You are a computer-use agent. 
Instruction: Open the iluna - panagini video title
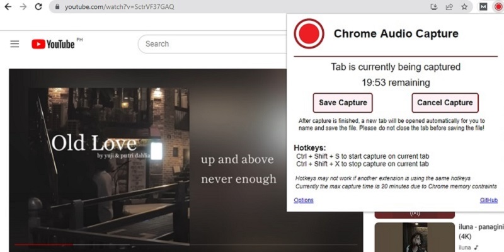481,232
